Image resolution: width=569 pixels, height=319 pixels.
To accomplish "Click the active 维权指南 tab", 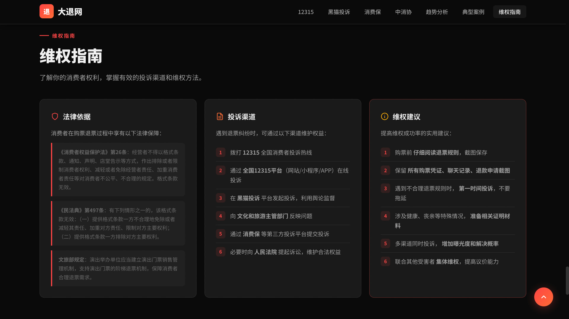I will (x=509, y=12).
